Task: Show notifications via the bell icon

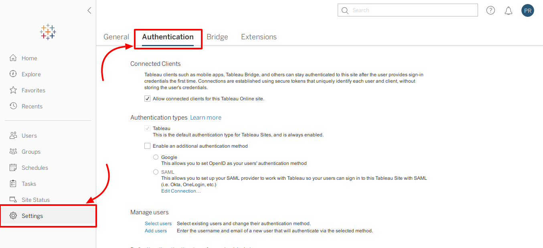Action: [509, 10]
